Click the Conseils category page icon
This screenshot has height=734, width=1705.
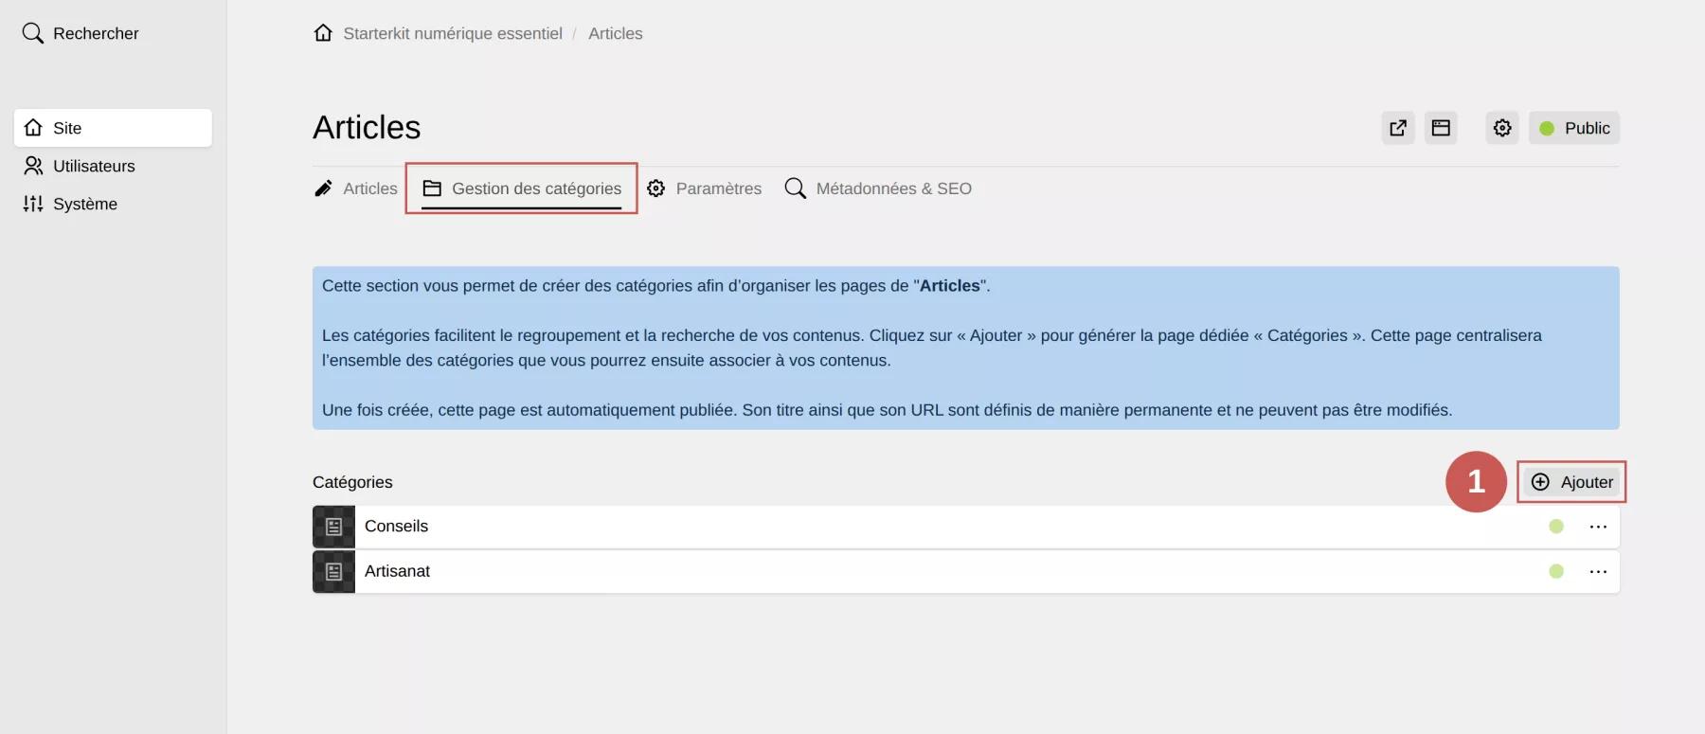tap(333, 527)
